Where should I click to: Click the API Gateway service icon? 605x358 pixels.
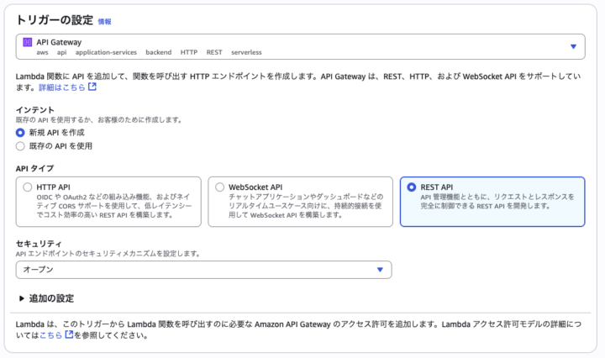(28, 42)
